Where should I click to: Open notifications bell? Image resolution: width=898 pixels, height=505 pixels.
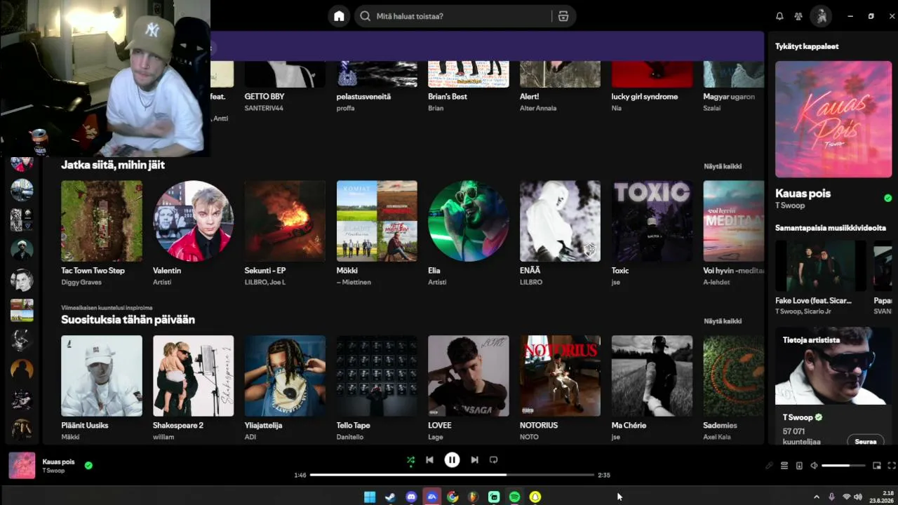[x=779, y=16]
